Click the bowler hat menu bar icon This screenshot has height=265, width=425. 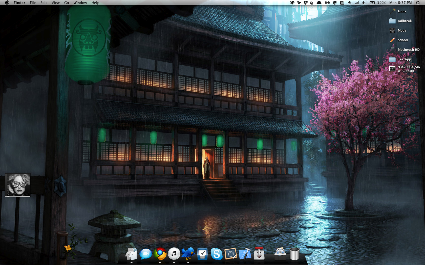click(x=319, y=3)
